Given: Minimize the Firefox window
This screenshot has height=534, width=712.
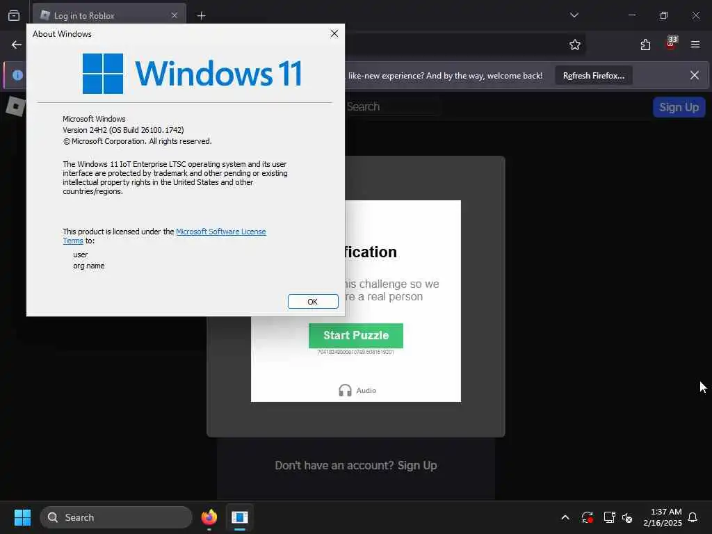Looking at the screenshot, I should 632,15.
